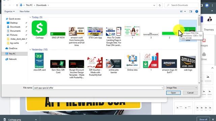Select Gift Voucher PosterMyWall image

point(95,67)
